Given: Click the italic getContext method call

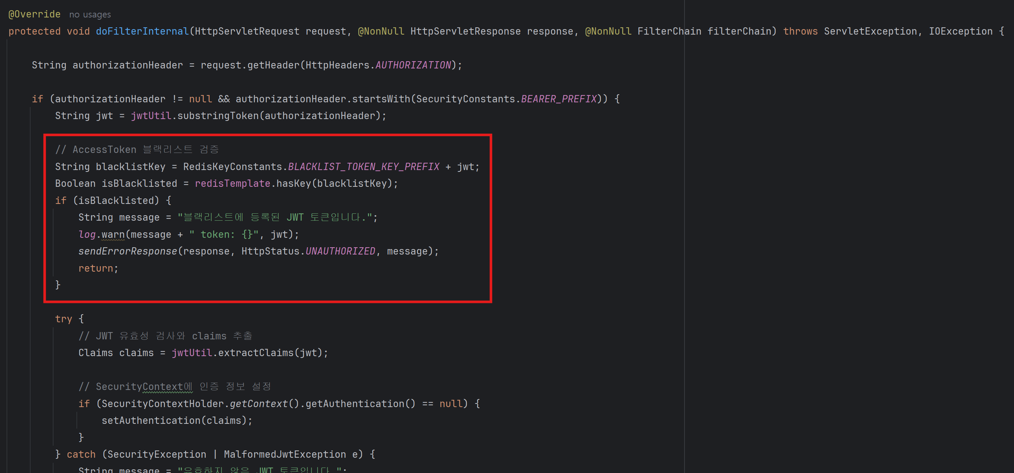Looking at the screenshot, I should pos(259,403).
